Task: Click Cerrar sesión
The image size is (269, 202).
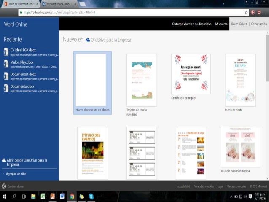Action: click(259, 24)
